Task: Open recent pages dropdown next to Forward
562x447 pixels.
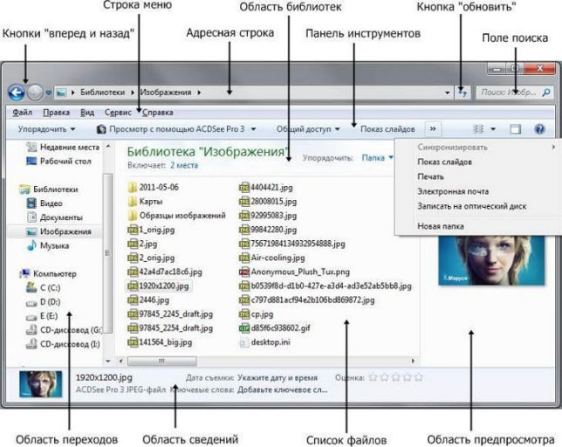Action: click(48, 93)
